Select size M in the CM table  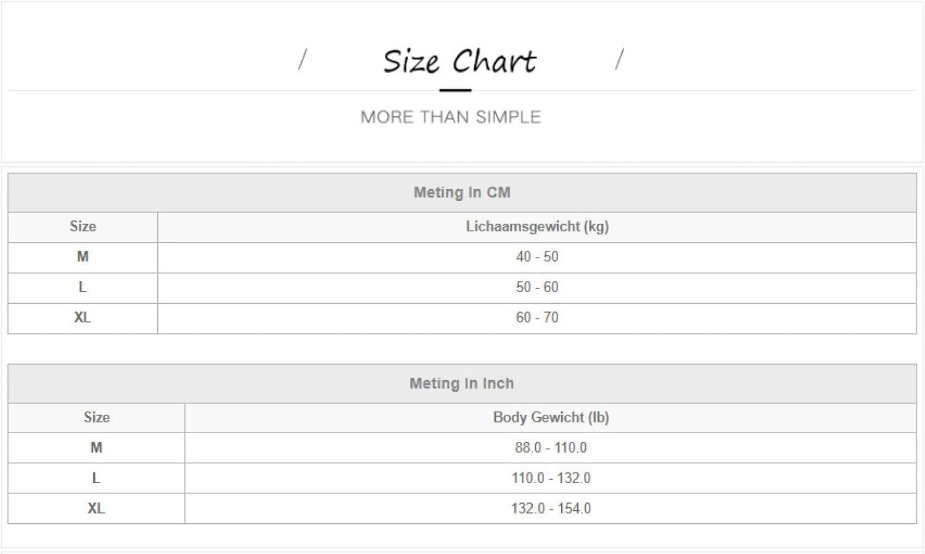tap(83, 256)
